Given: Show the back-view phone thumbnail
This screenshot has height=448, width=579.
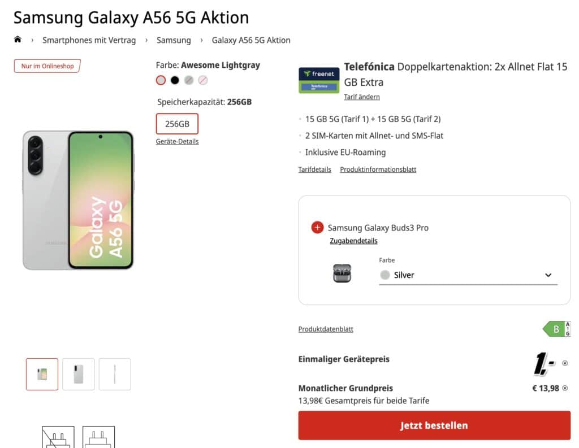Looking at the screenshot, I should (x=79, y=374).
